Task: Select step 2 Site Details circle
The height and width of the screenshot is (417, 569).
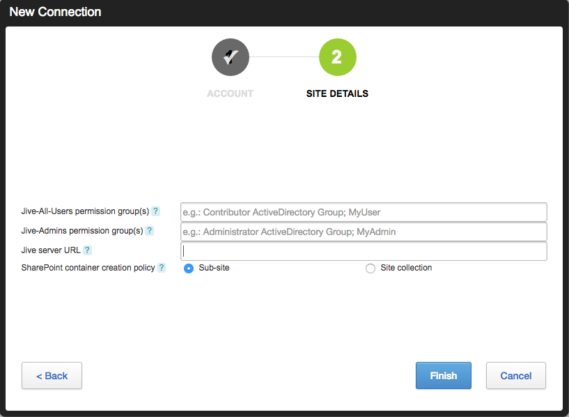Action: 338,57
